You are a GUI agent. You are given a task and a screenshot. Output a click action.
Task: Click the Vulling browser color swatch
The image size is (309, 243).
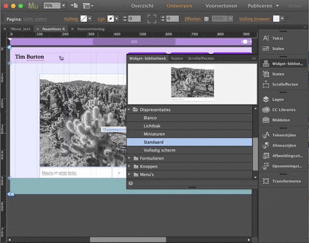(276, 19)
